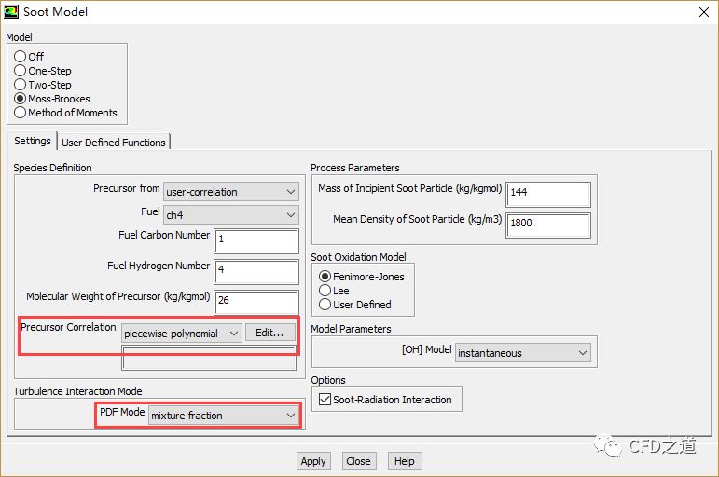719x477 pixels.
Task: Click the Soot Oxidation Model label
Action: click(x=359, y=257)
